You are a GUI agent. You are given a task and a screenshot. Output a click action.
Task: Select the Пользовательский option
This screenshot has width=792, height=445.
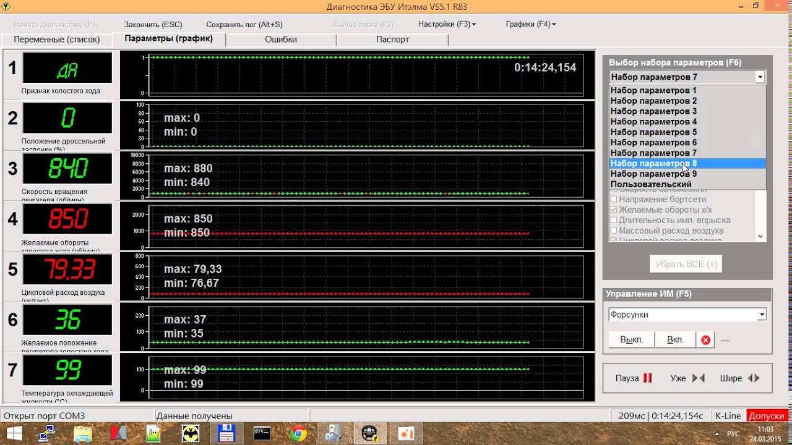coord(687,184)
